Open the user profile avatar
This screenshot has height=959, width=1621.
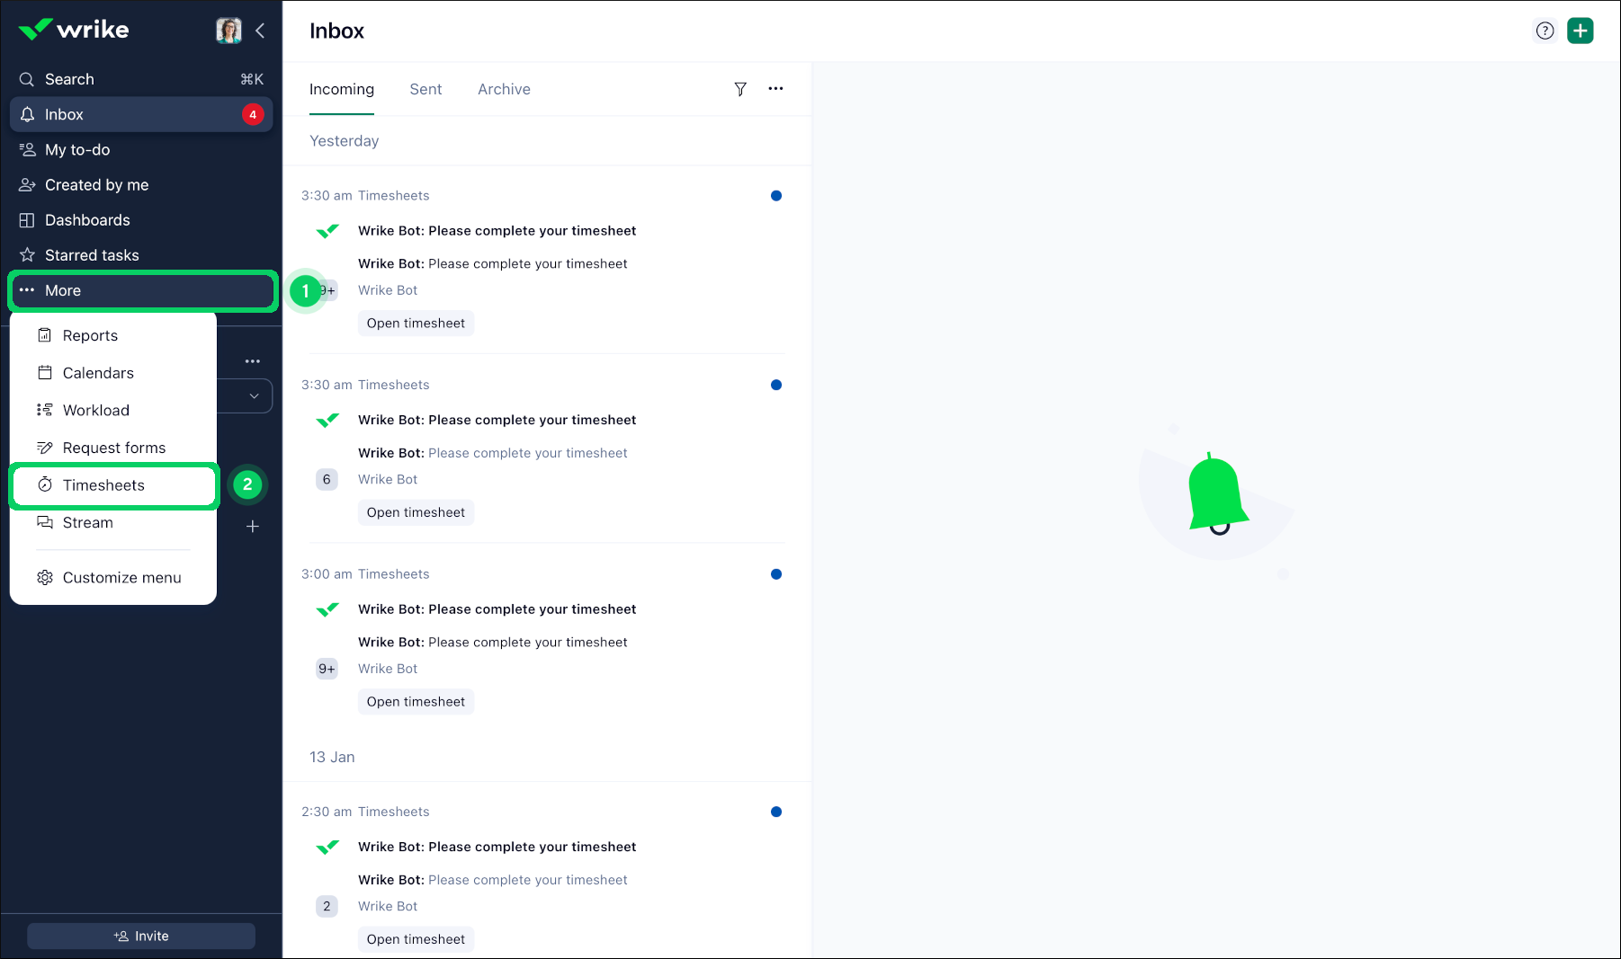[x=228, y=31]
